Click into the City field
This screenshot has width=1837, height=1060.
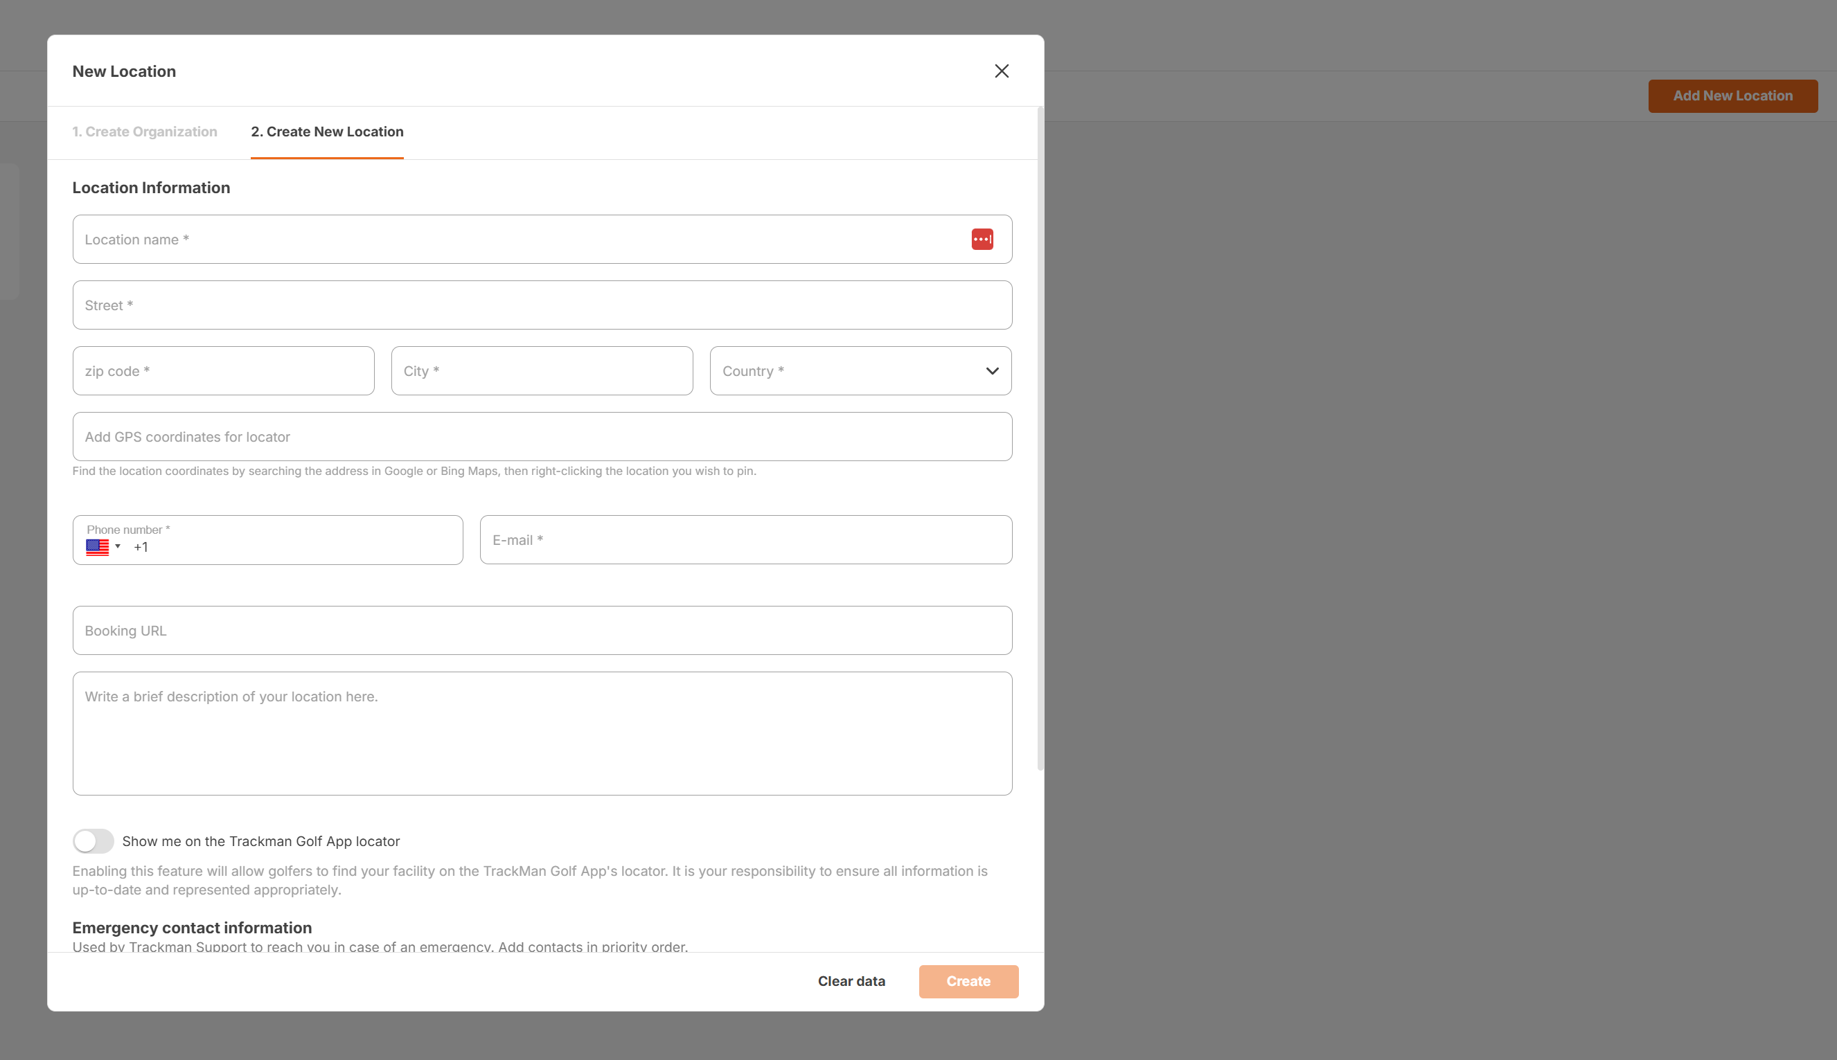(x=542, y=370)
